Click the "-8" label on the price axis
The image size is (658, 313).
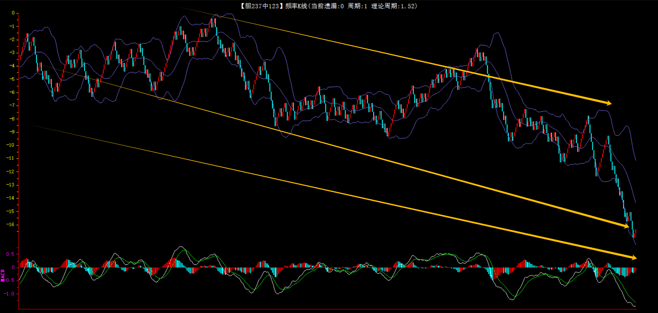[x=12, y=119]
